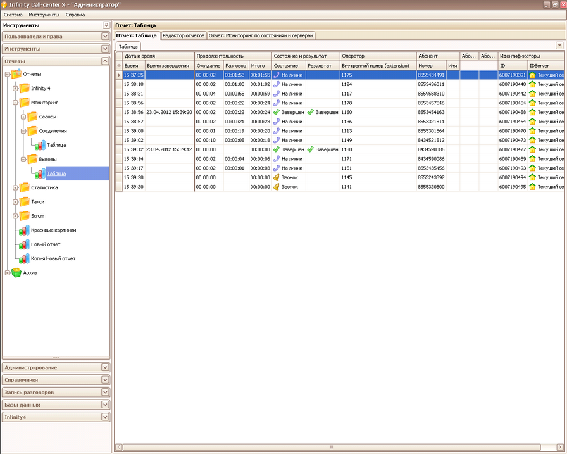Select the inner Таблица sub-tab

(128, 46)
